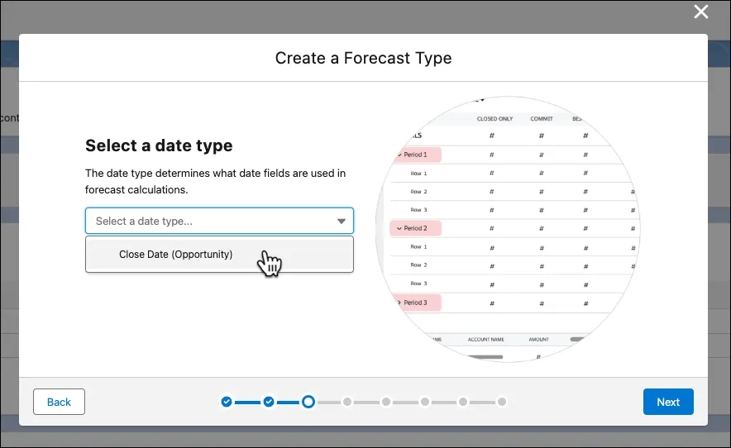Image resolution: width=731 pixels, height=448 pixels.
Task: Go to the next step with Next
Action: [x=668, y=402]
